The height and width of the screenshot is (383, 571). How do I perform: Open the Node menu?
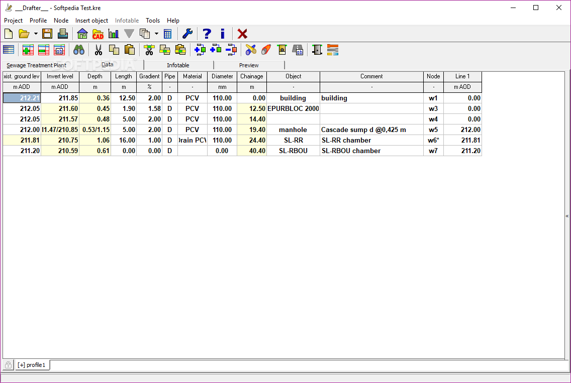pos(61,21)
